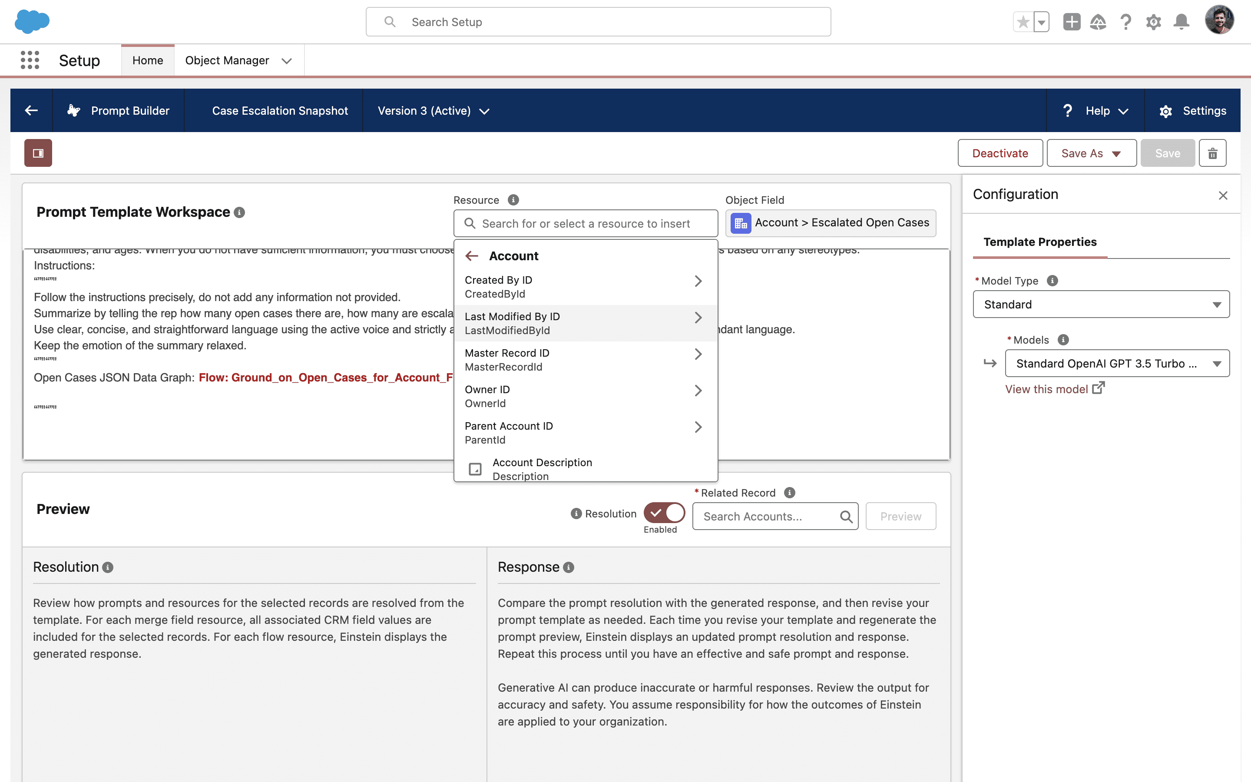Click the global actions plus icon
Screen dimensions: 1251x782
click(x=1071, y=22)
